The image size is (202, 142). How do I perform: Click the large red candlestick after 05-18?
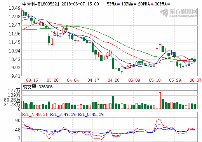(x=157, y=56)
